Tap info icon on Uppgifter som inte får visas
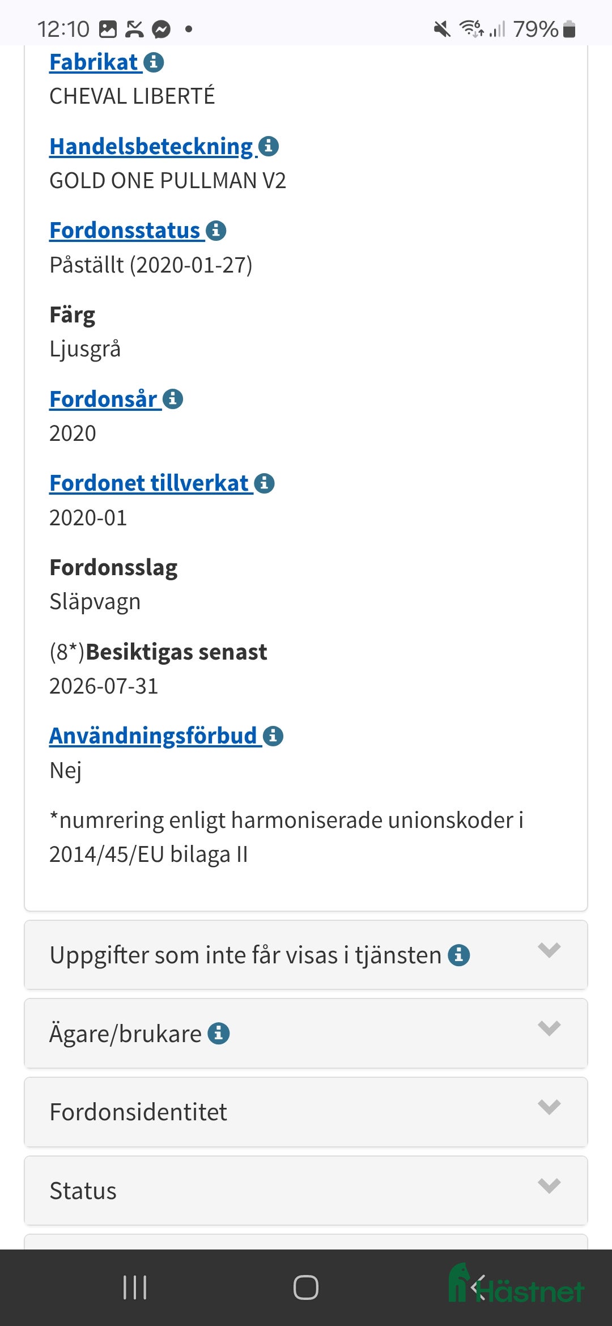The height and width of the screenshot is (1326, 612). (x=458, y=955)
